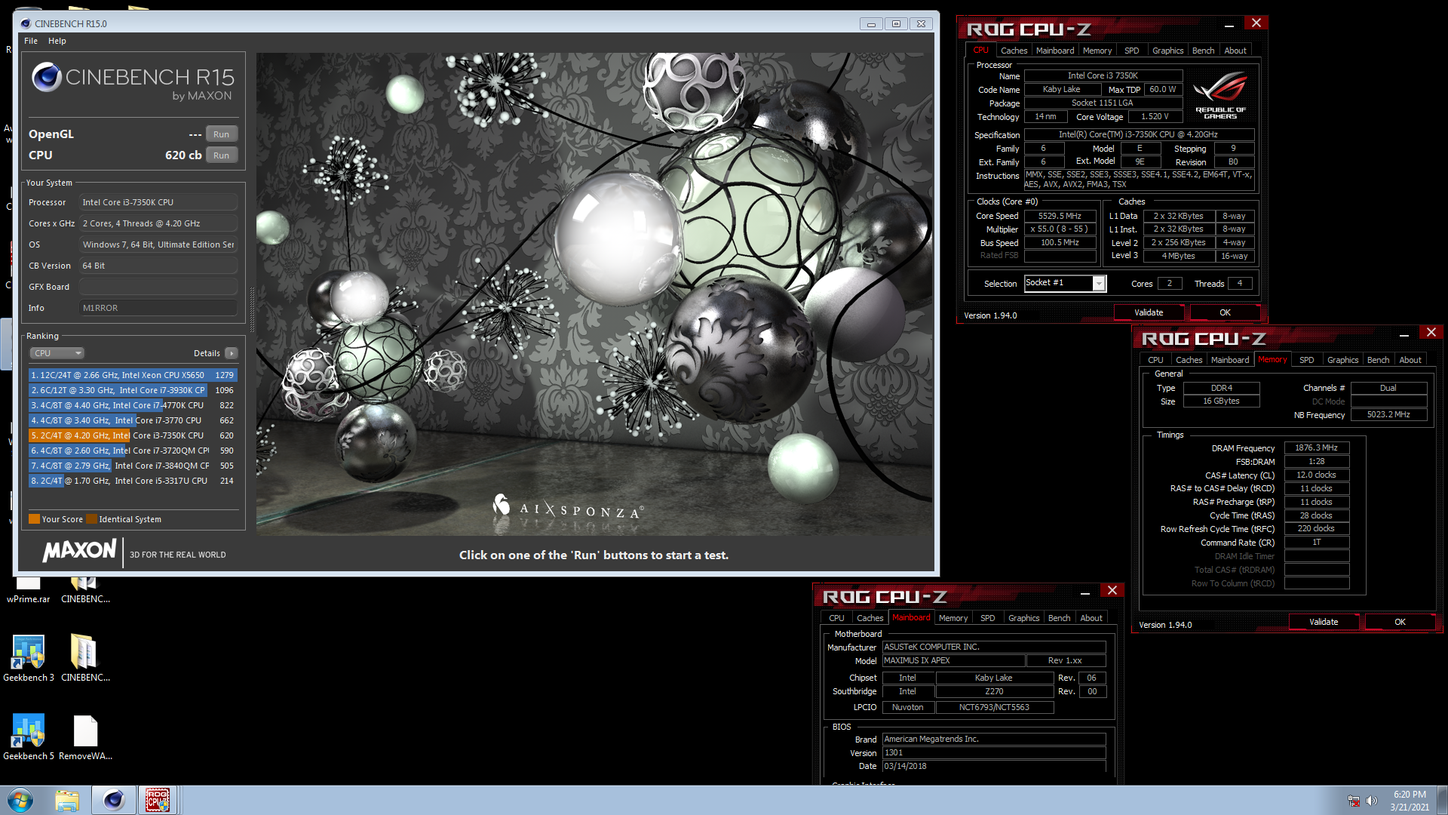Switch to Caches tab in top CPU-Z window
Viewport: 1448px width, 815px height.
(x=1014, y=51)
